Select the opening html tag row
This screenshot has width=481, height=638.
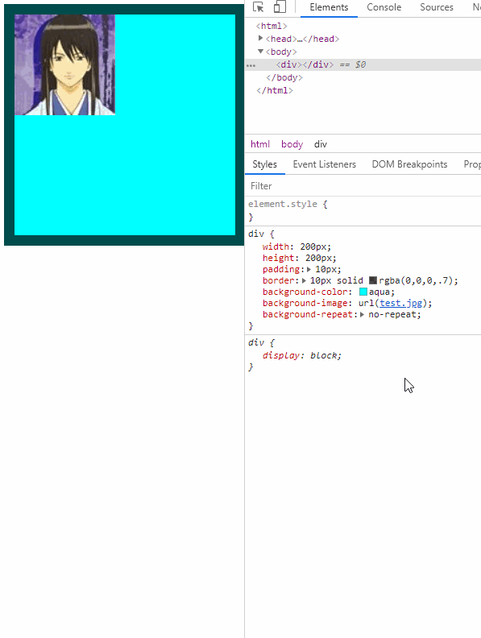pos(272,26)
